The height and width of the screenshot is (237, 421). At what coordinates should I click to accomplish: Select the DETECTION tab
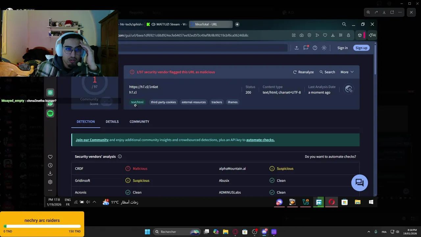click(x=86, y=122)
